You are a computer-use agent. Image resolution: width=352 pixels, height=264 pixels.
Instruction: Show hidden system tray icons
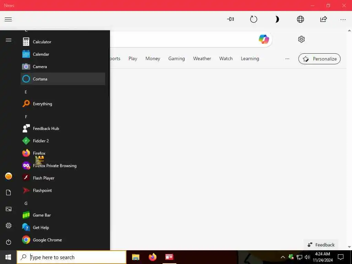(283, 257)
